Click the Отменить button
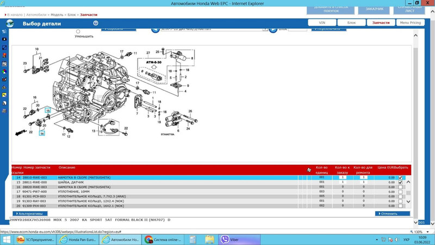435x245 pixels. pyautogui.click(x=393, y=213)
